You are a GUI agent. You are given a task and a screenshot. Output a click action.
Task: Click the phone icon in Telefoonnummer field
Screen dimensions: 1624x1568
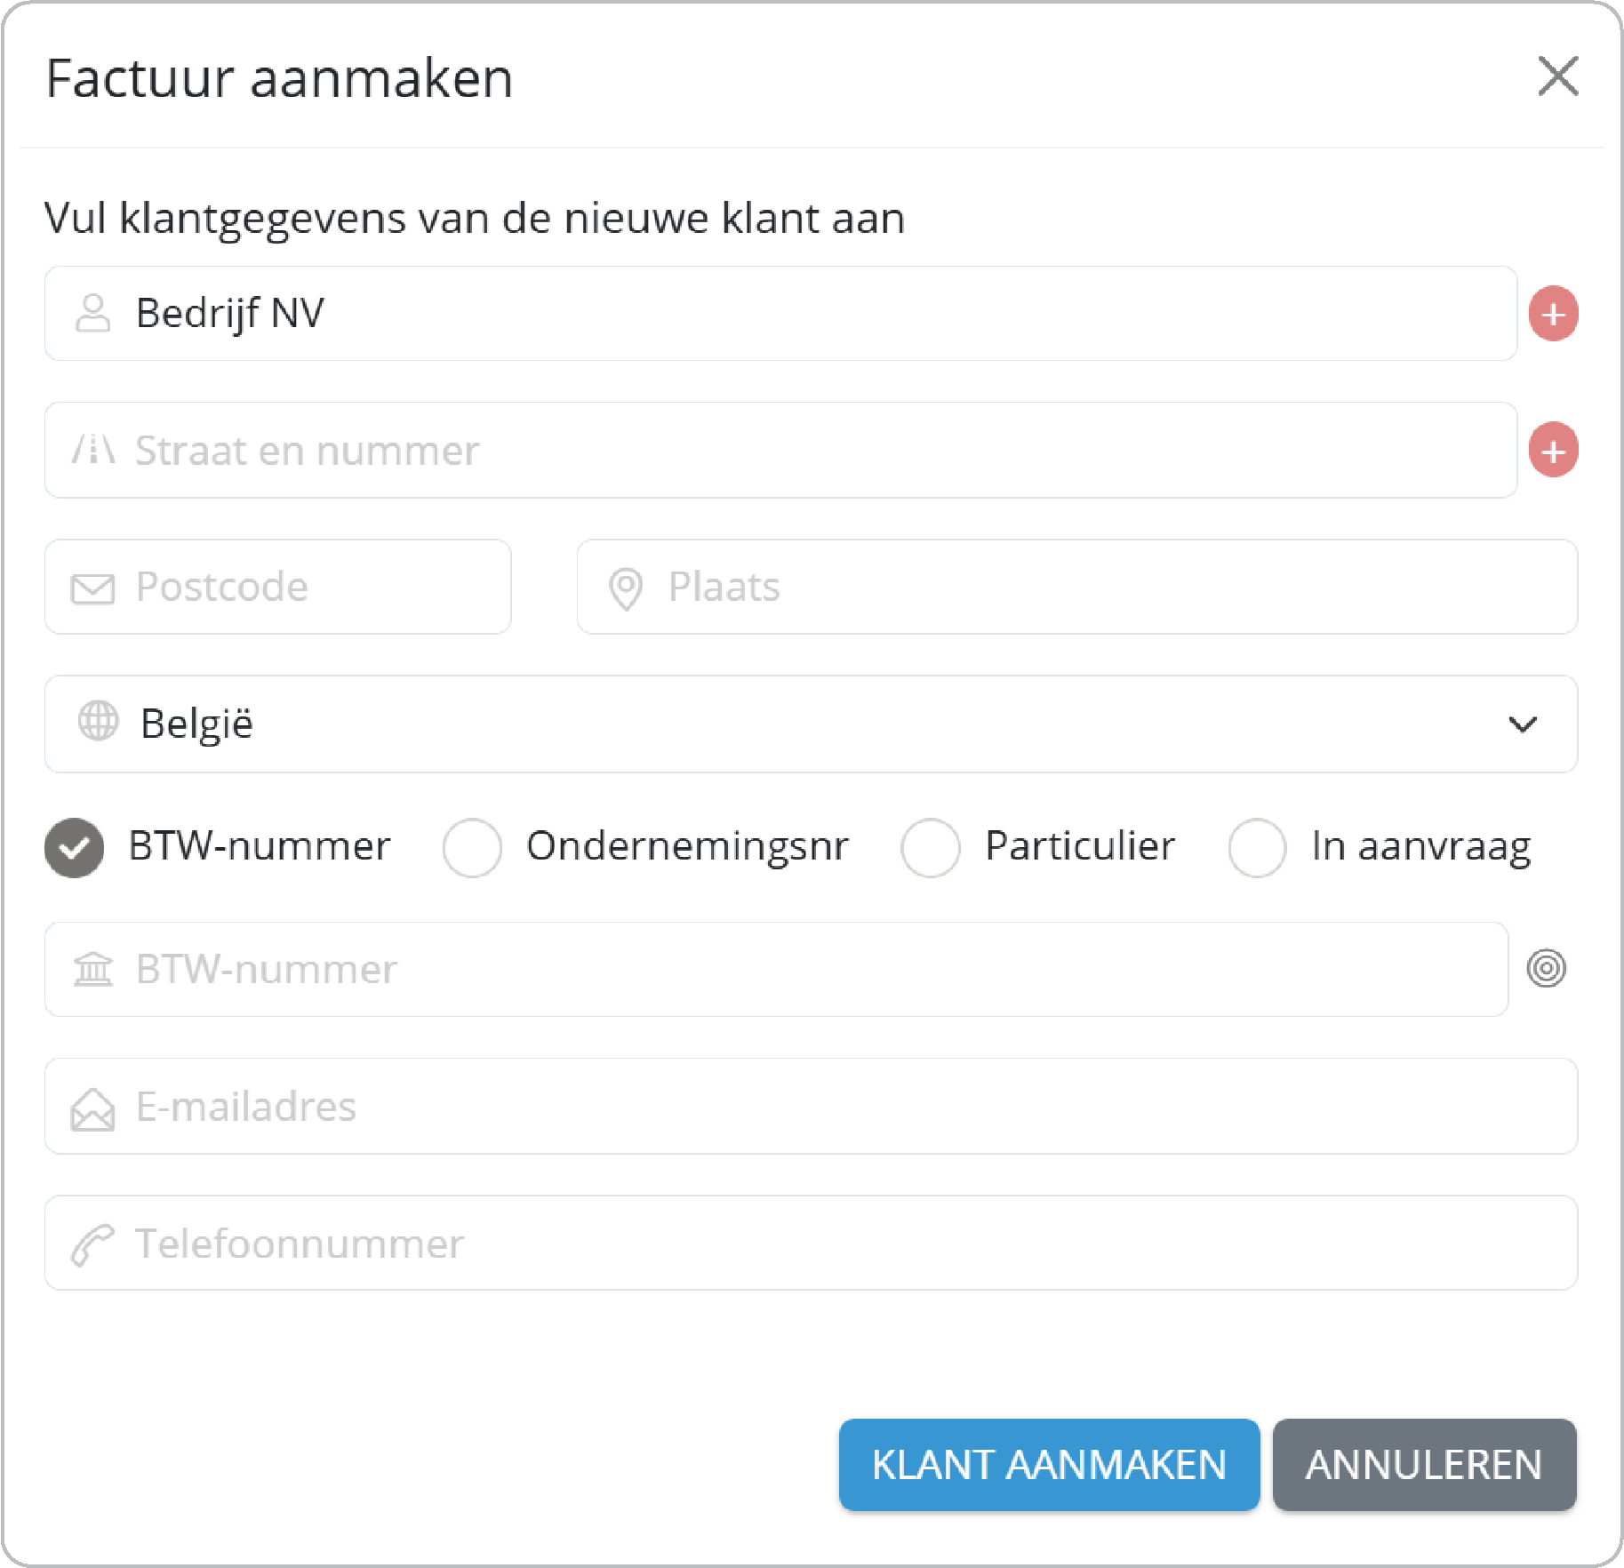(92, 1244)
